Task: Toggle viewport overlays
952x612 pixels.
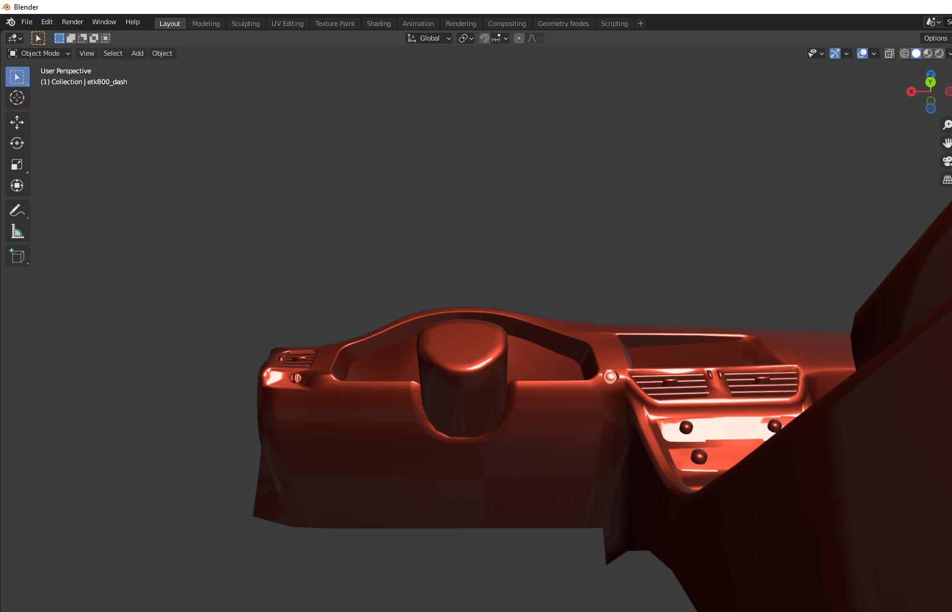Action: point(862,53)
